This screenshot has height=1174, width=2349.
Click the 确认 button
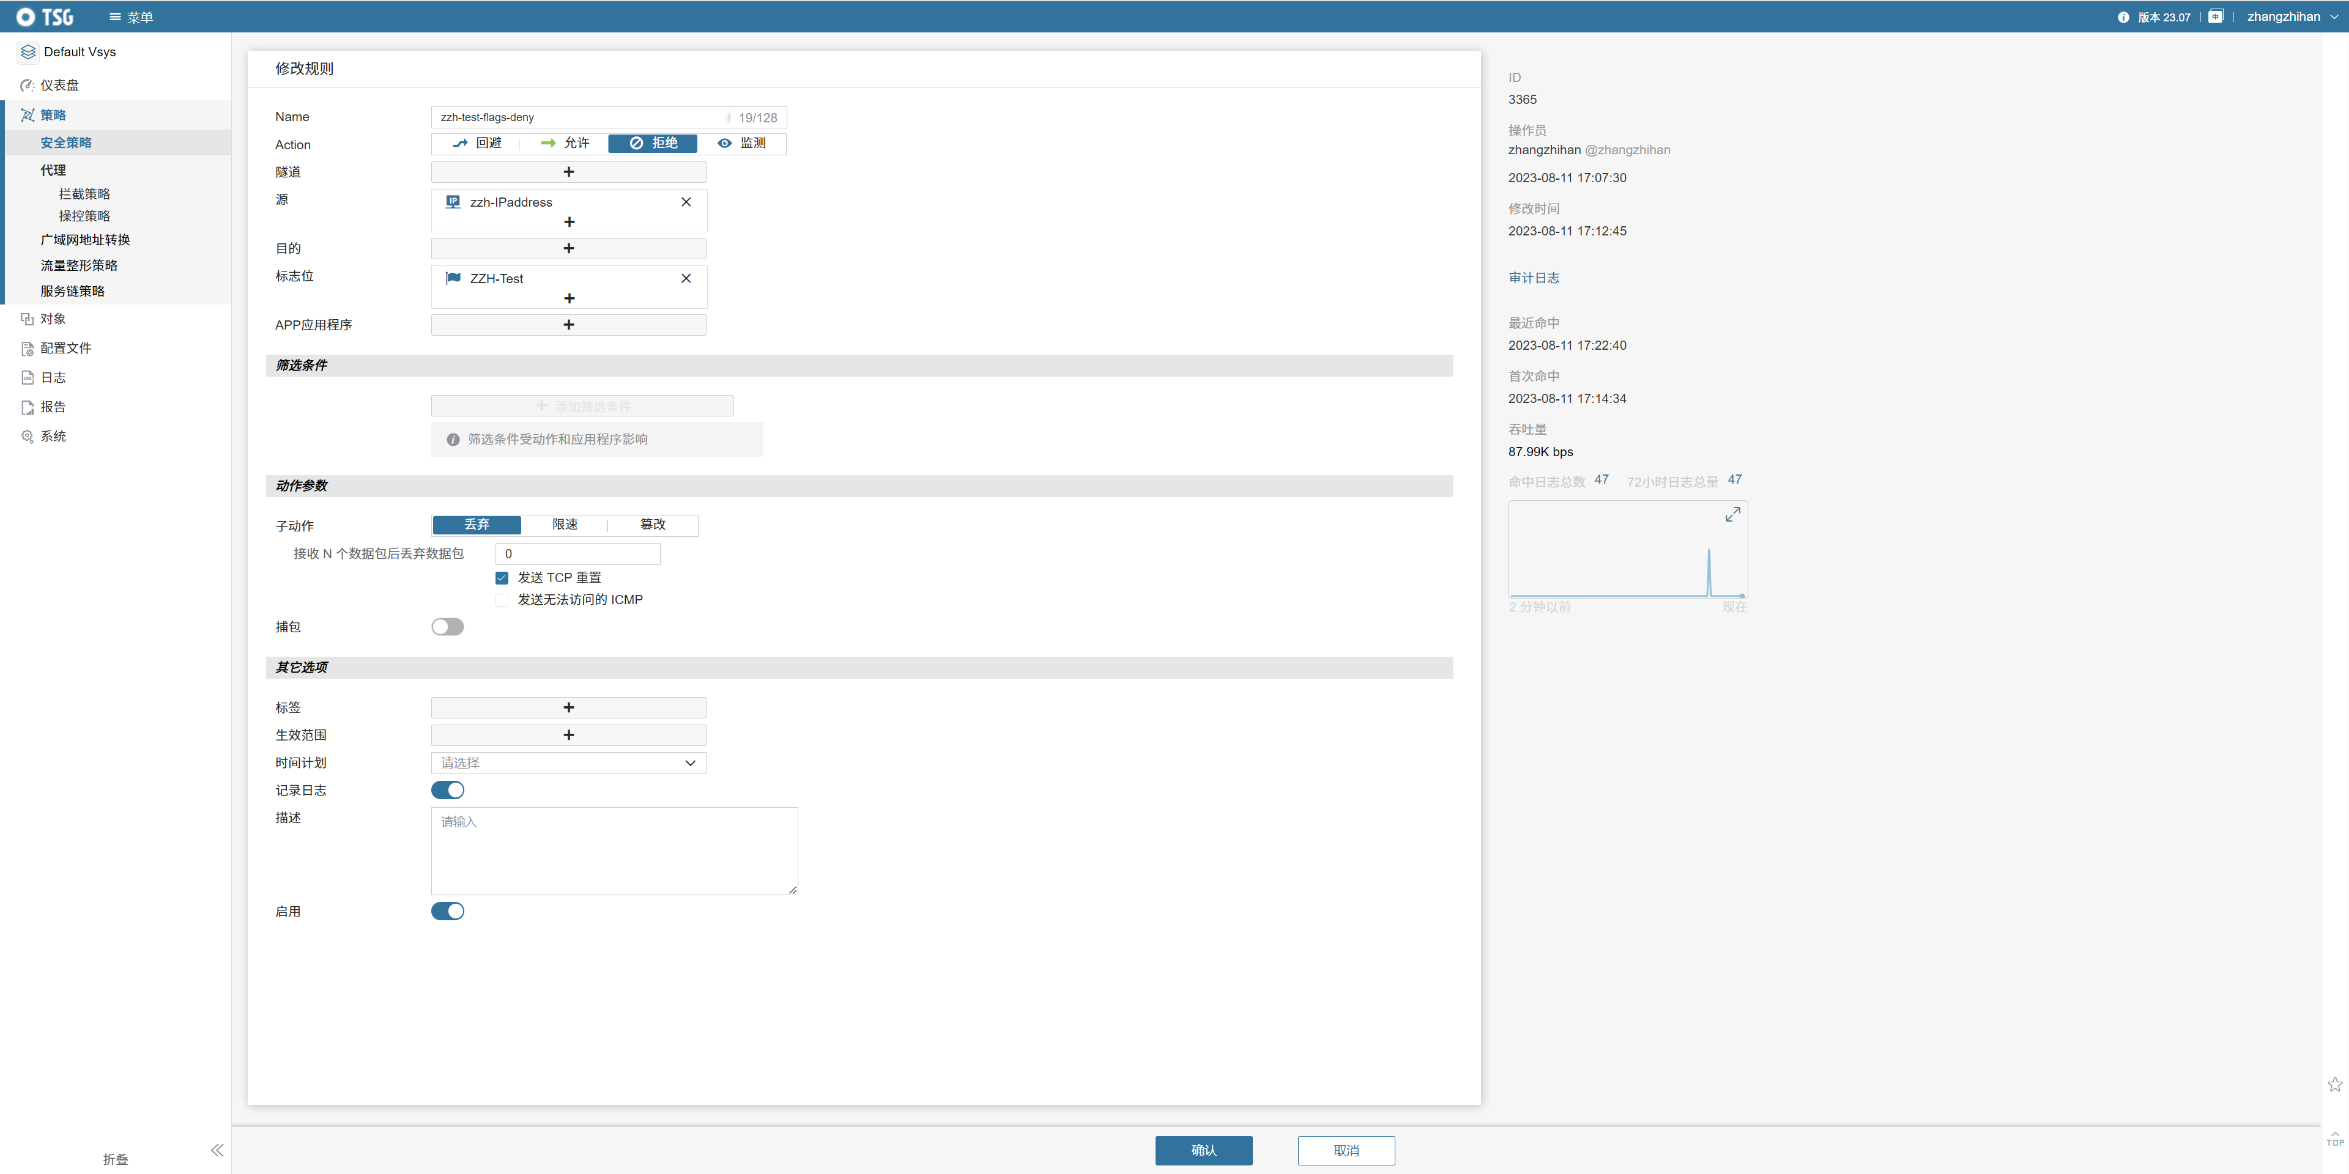[1203, 1150]
